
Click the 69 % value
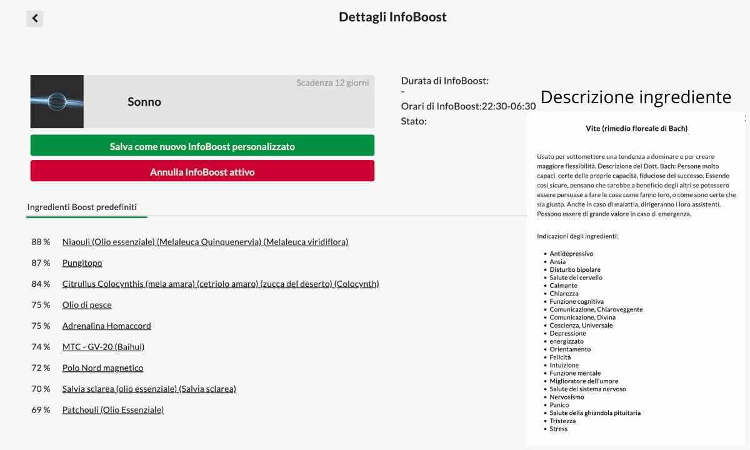[x=41, y=410]
